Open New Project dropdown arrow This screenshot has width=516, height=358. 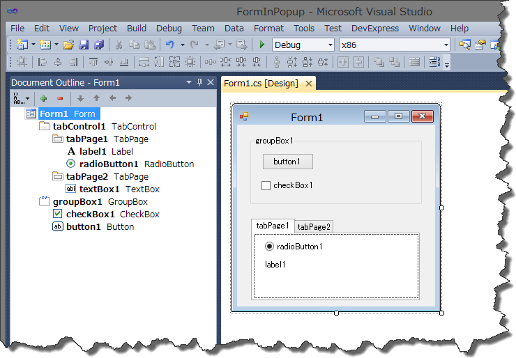(x=33, y=44)
